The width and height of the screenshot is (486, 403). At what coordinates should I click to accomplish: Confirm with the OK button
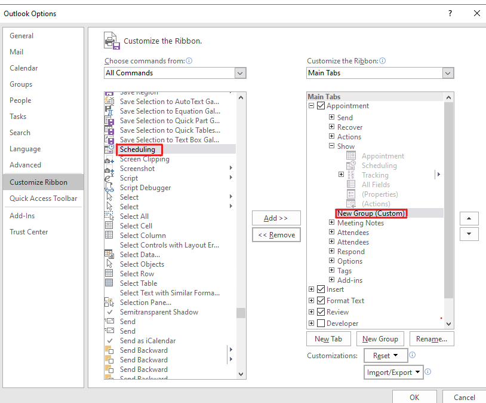pos(414,397)
